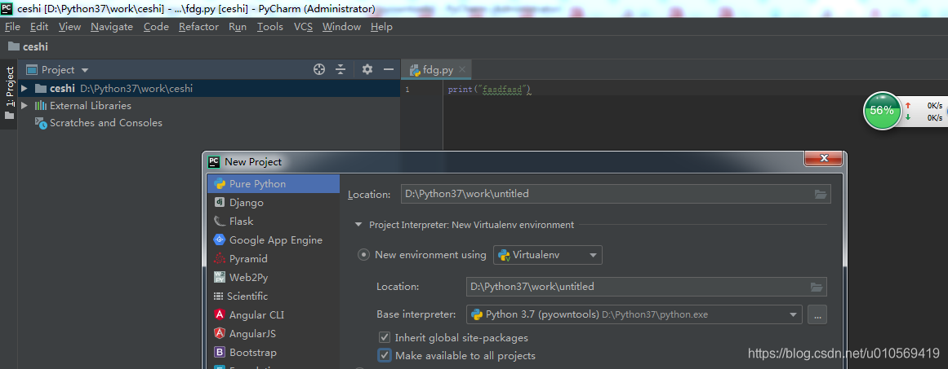Click the print code line in editor

click(x=489, y=90)
